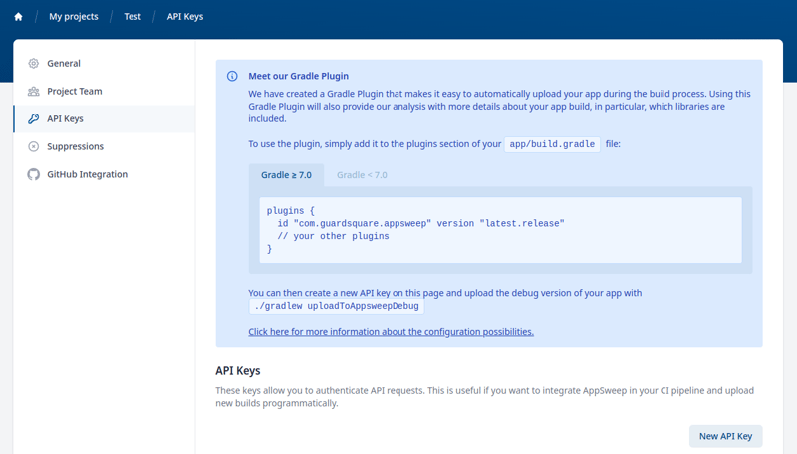Click the API Keys section heading
Screen dimensions: 797x454
238,371
